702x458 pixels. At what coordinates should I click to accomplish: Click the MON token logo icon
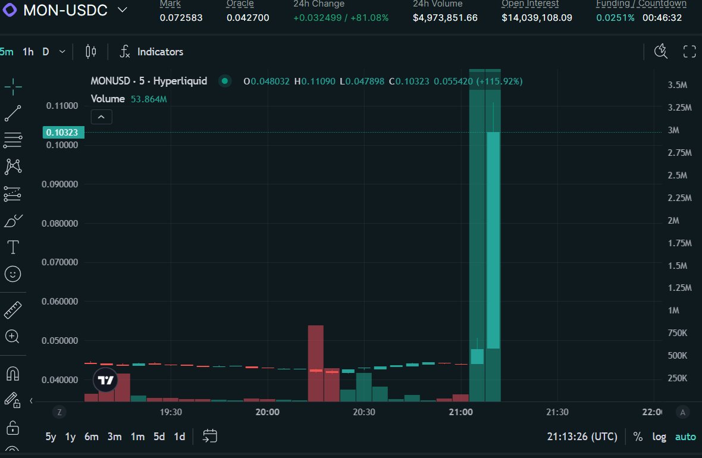[10, 10]
